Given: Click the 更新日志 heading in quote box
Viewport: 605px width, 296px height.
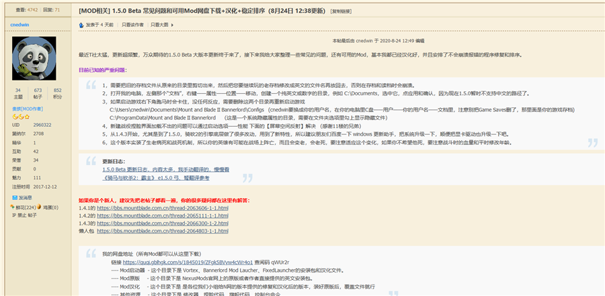Looking at the screenshot, I should 114,162.
